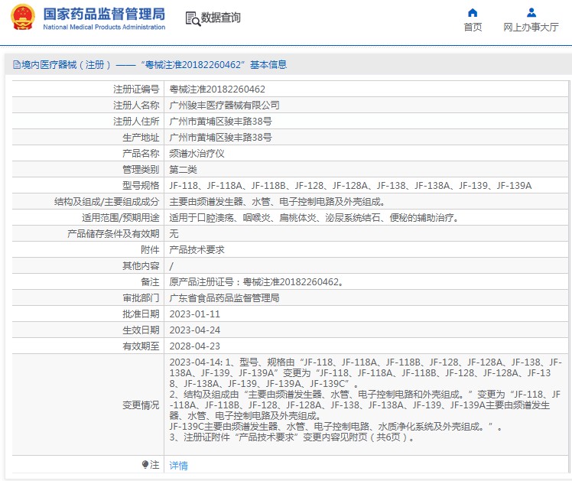Click the user icon above 网上办事大厅
Screen dimensions: 572x481
pyautogui.click(x=531, y=13)
